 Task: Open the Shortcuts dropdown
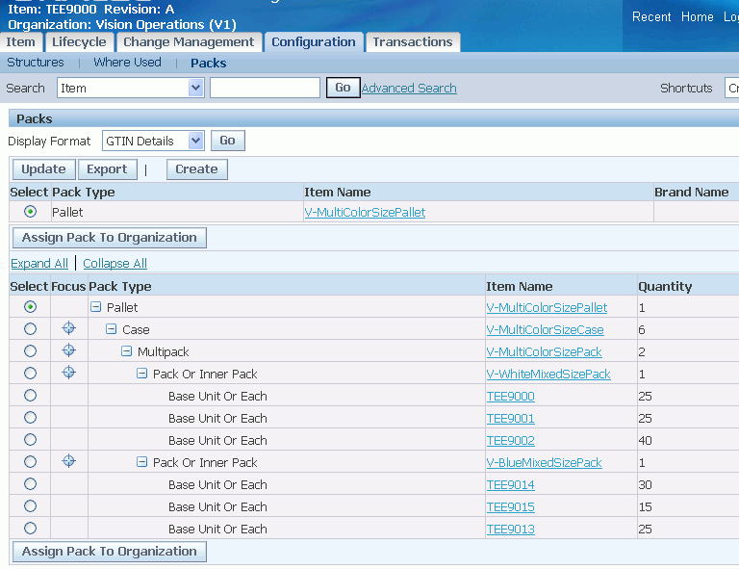click(732, 88)
